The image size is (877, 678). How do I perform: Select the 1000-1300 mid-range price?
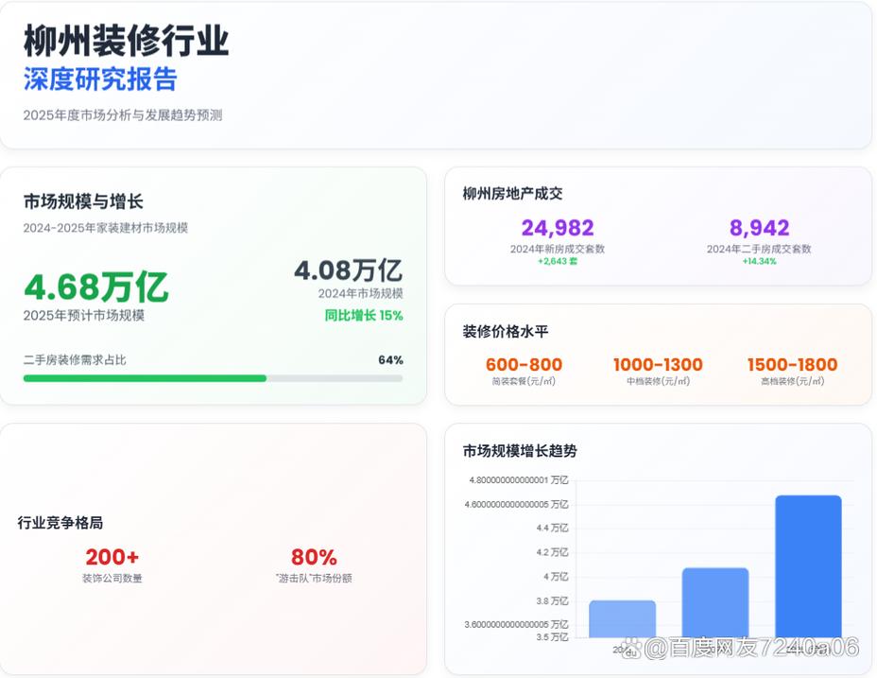(658, 365)
